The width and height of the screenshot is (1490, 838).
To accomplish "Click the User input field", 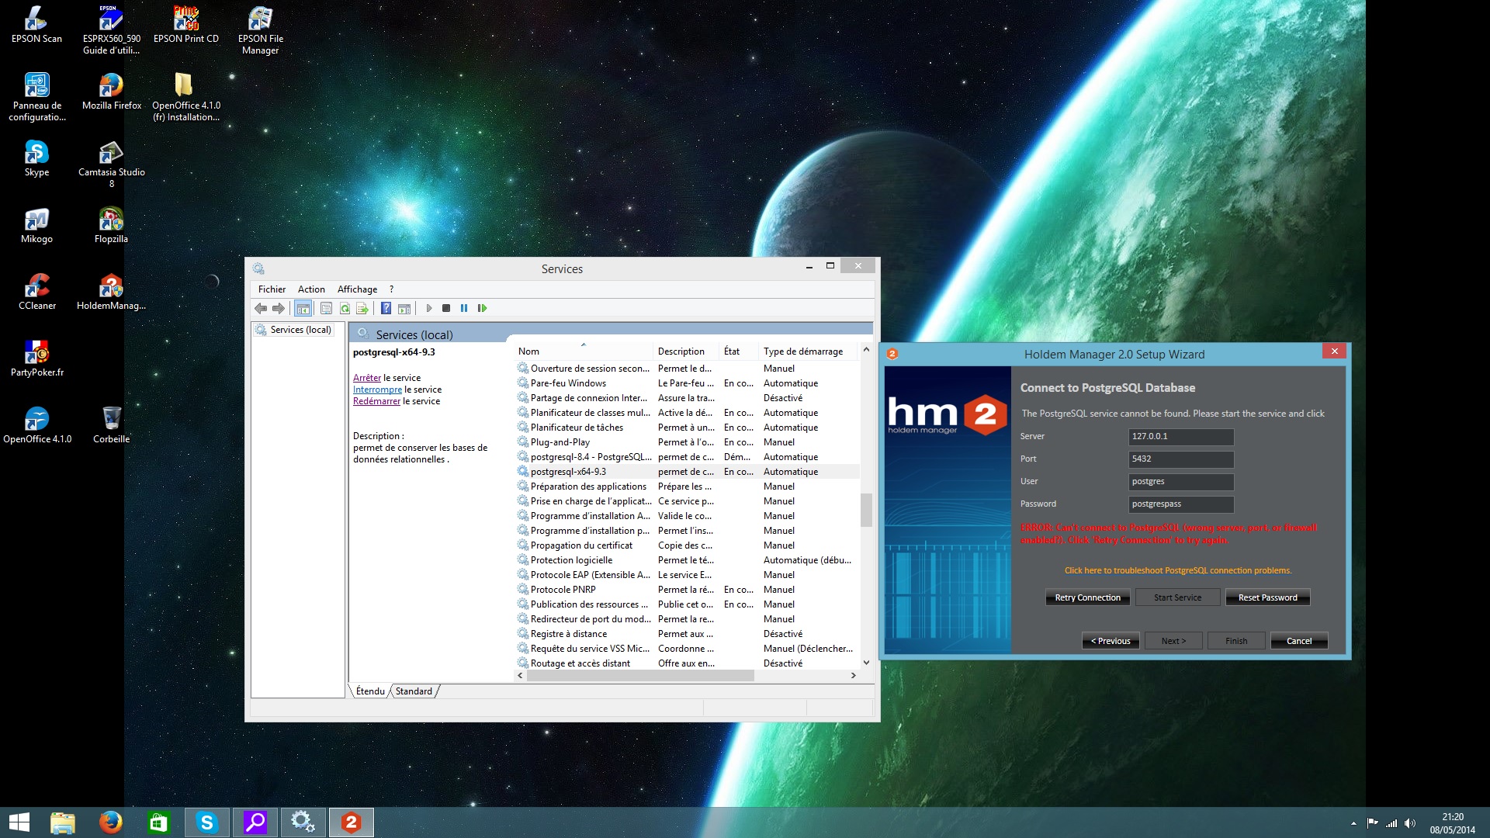I will click(1180, 482).
